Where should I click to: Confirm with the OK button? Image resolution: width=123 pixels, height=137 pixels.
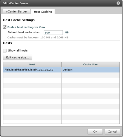pos(95,132)
